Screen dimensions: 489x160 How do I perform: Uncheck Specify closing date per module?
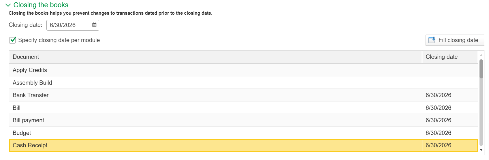click(13, 40)
